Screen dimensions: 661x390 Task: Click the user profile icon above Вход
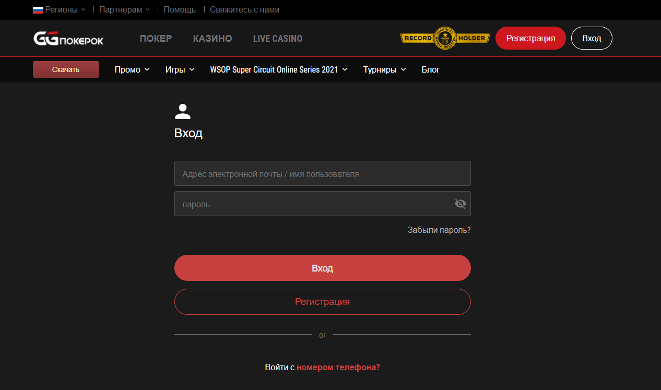click(182, 111)
